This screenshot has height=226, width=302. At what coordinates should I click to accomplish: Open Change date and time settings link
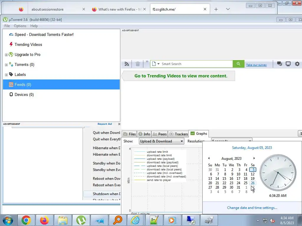[252, 208]
